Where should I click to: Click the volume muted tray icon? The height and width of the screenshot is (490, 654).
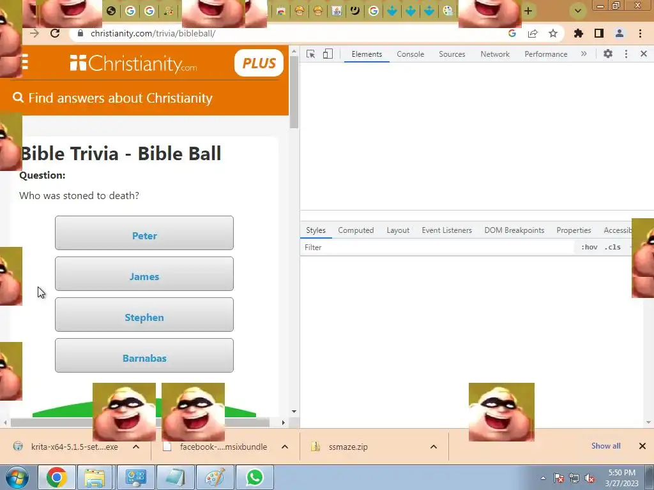point(589,479)
